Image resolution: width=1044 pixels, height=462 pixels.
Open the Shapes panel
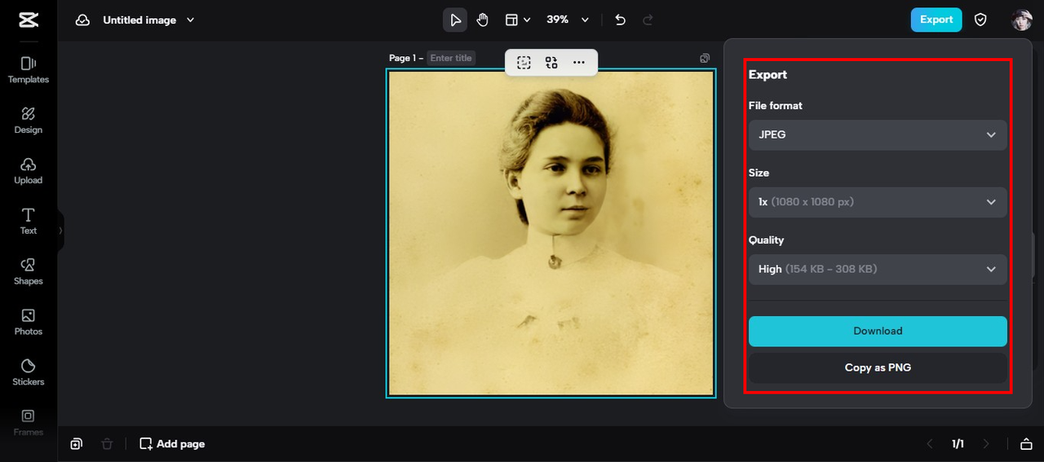pos(29,272)
